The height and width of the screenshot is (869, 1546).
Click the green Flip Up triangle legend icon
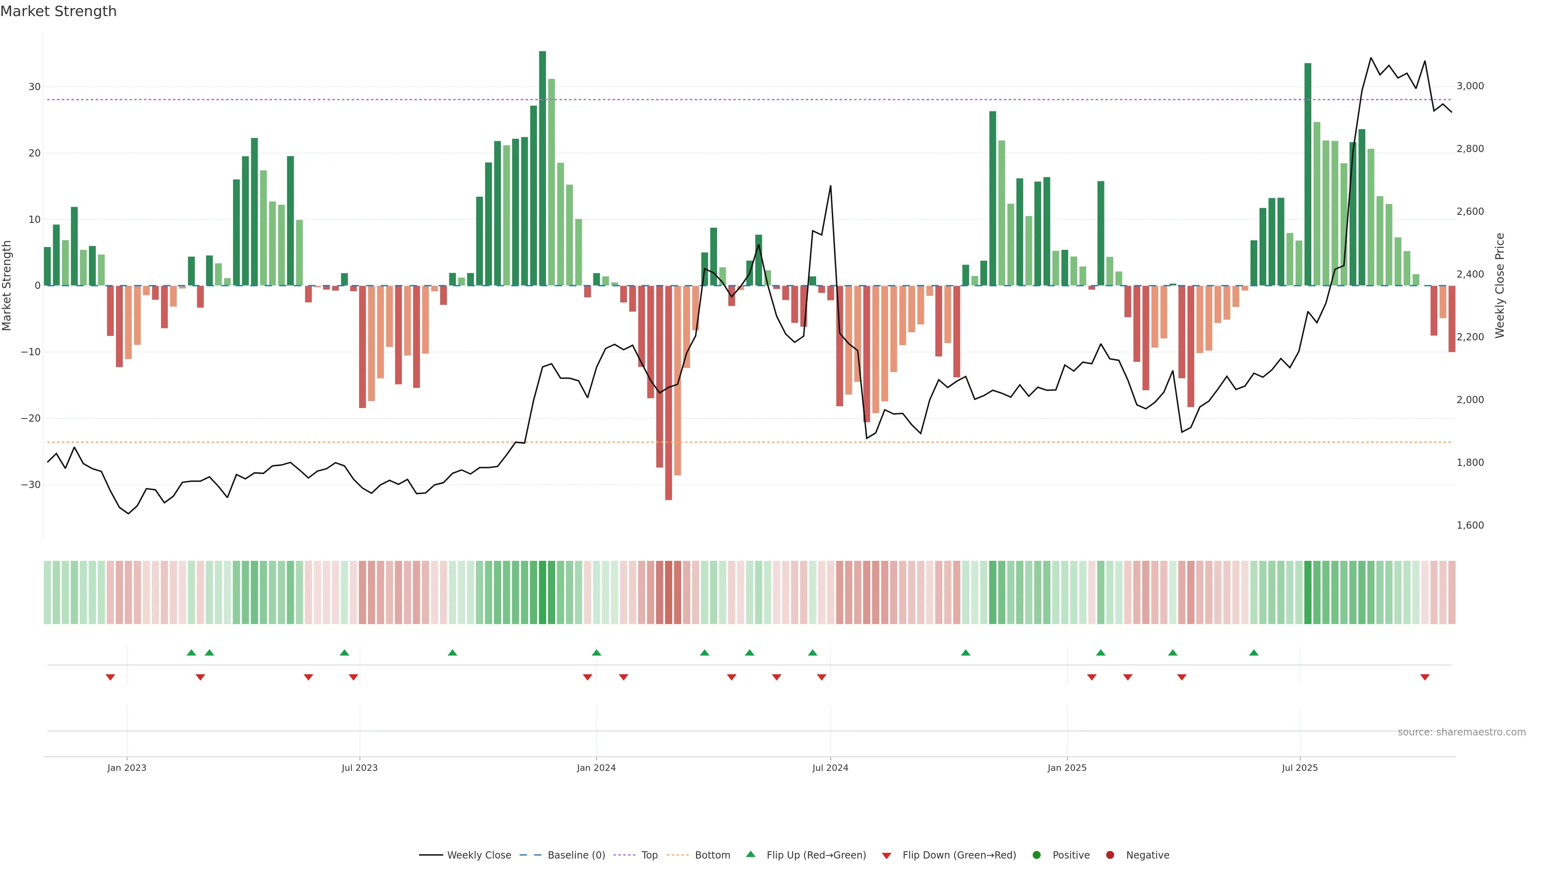pos(750,854)
